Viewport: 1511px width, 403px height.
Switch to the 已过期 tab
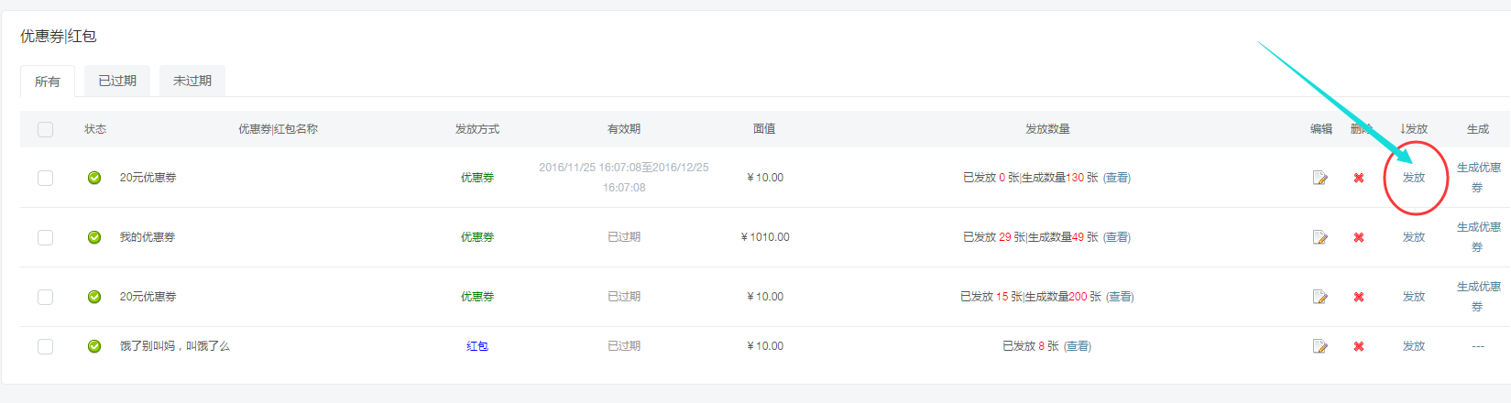(117, 81)
